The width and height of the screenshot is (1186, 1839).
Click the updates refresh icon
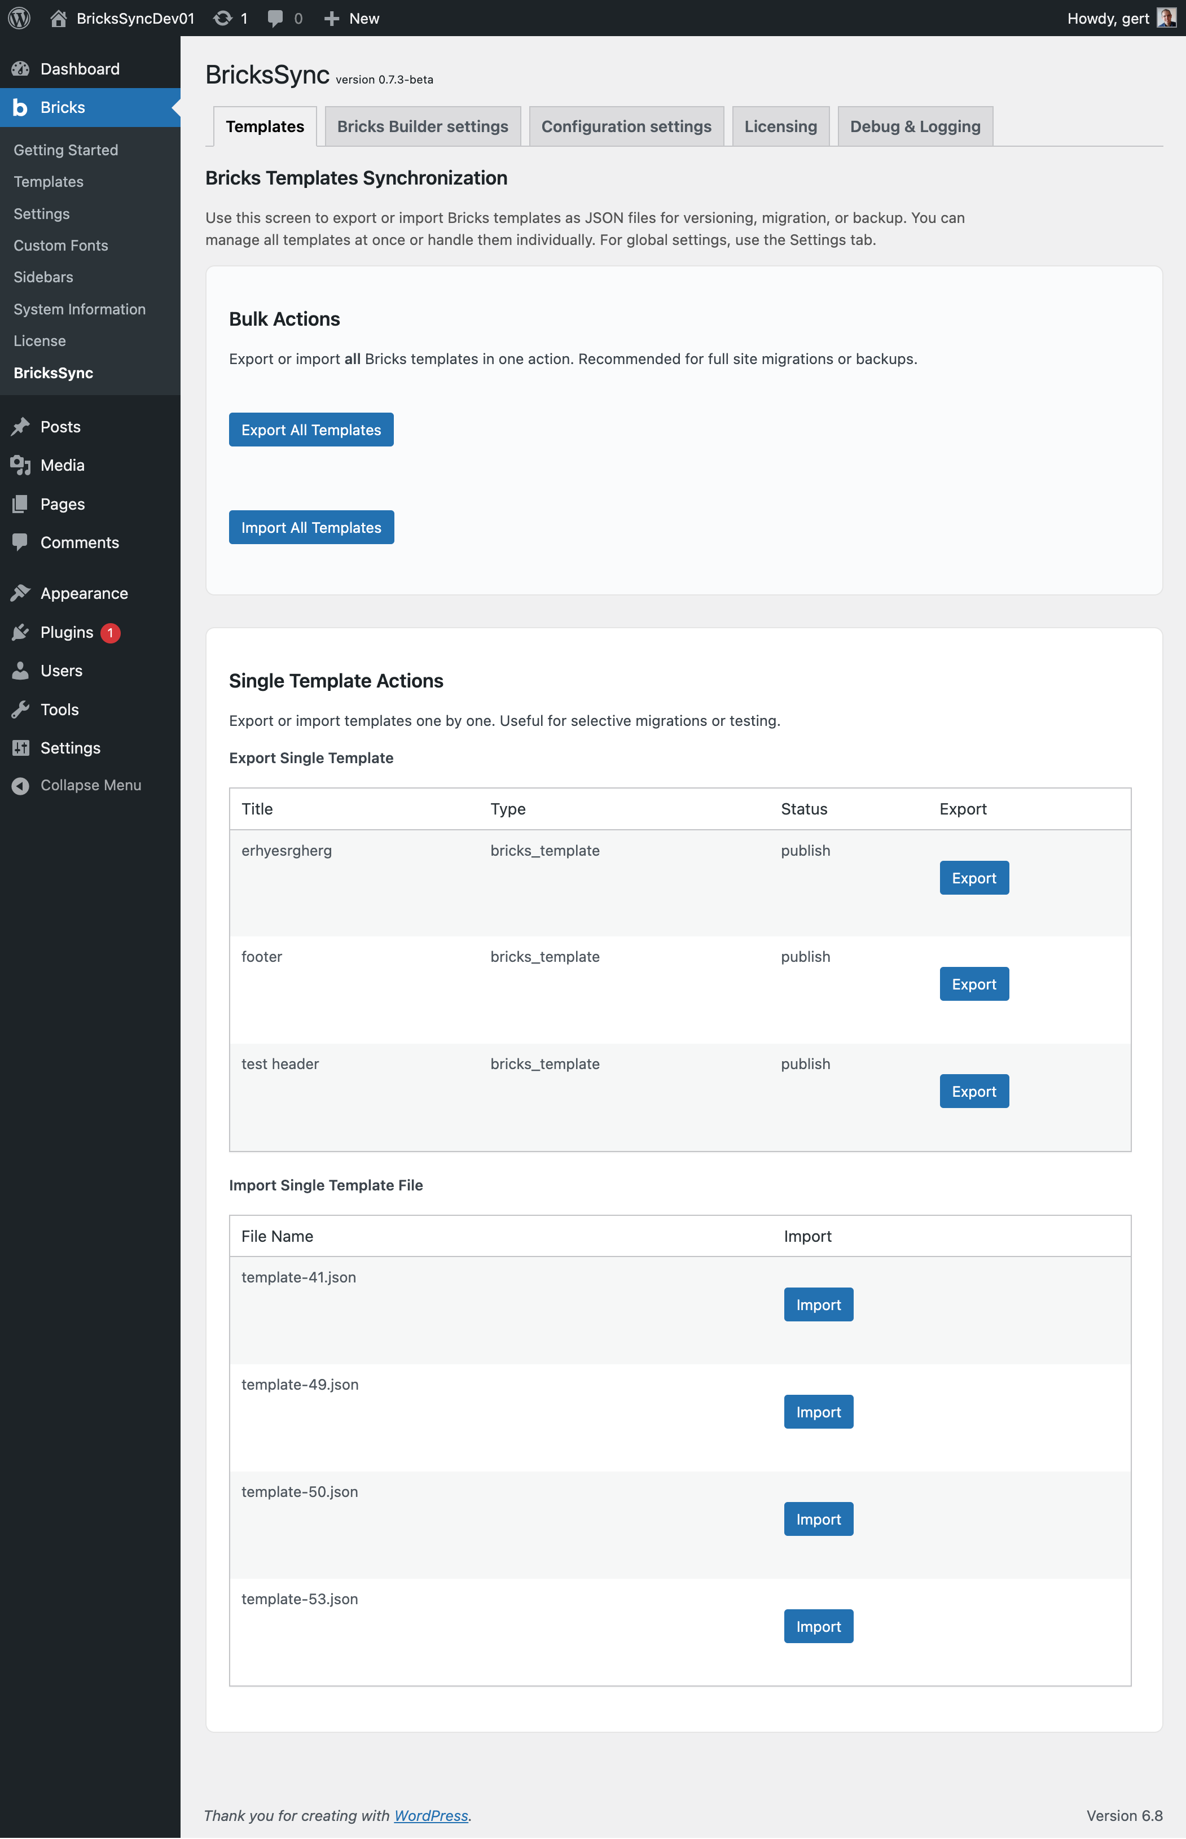coord(222,17)
